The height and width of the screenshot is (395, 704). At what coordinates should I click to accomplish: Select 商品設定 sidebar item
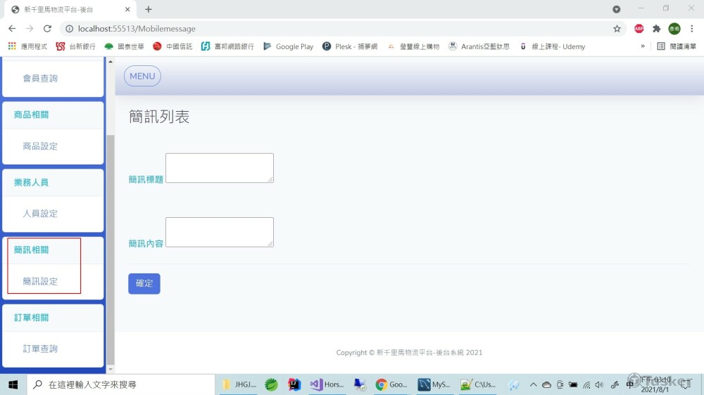(x=40, y=146)
